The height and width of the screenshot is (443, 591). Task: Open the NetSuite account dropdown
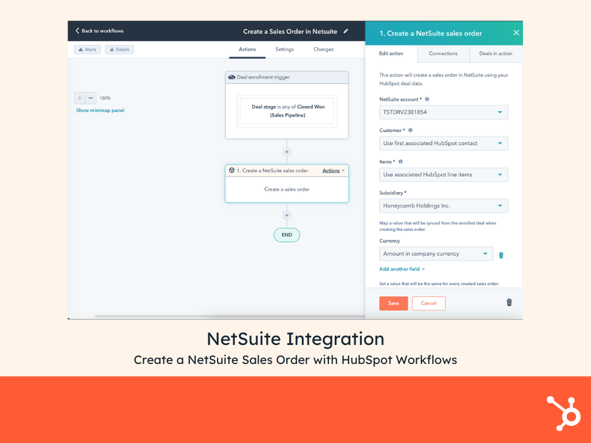pyautogui.click(x=444, y=112)
